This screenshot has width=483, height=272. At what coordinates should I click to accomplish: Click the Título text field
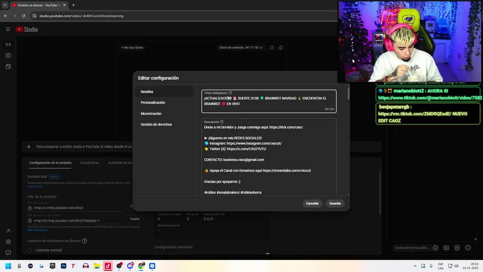[x=269, y=101]
